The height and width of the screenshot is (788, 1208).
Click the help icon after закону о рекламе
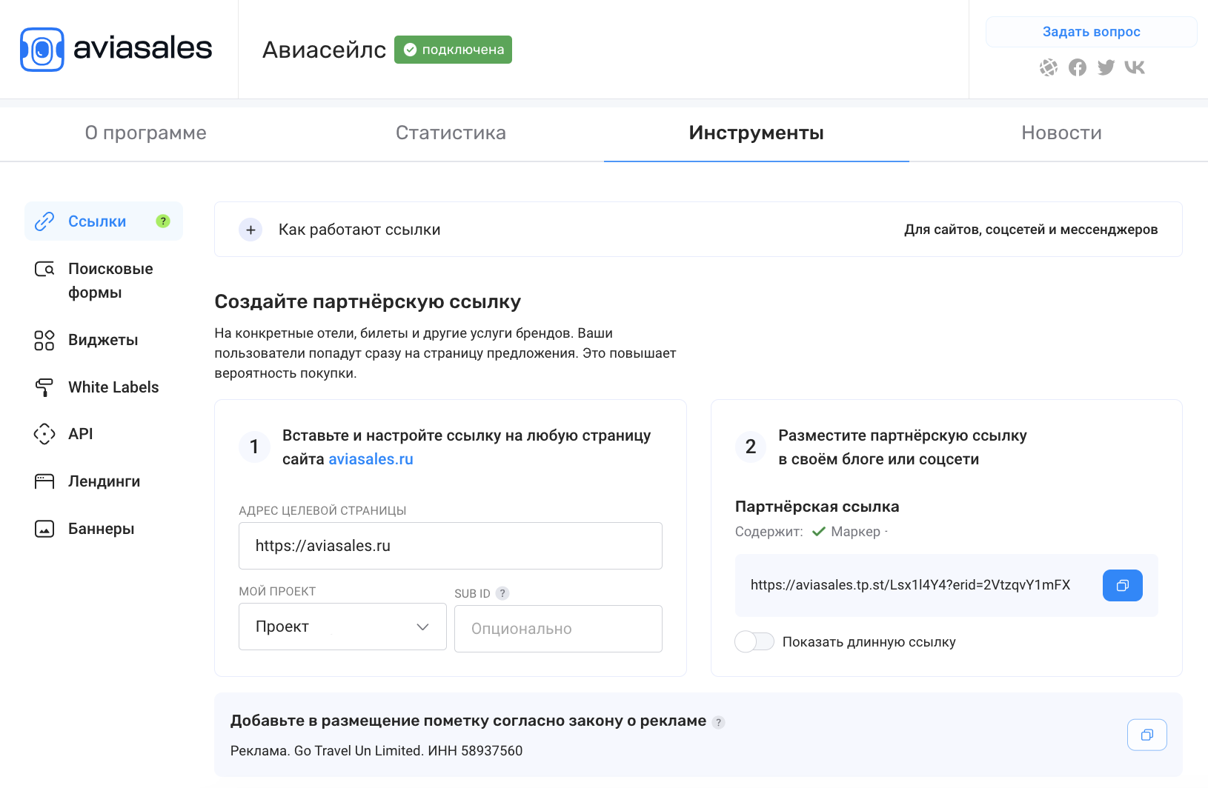pos(718,722)
